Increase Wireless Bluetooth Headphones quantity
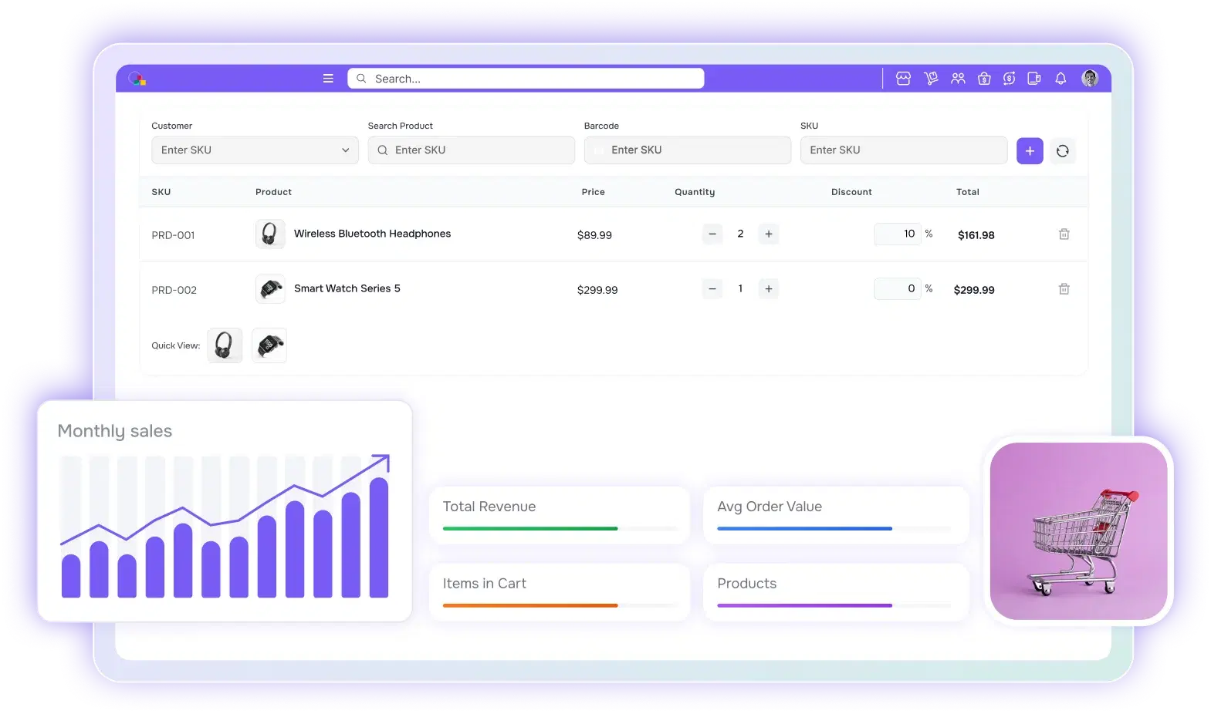 [769, 234]
